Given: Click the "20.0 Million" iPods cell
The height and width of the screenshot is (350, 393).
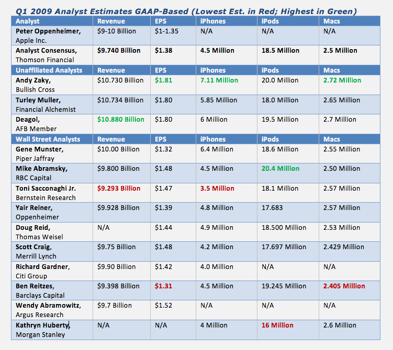Looking at the screenshot, I should (x=280, y=80).
